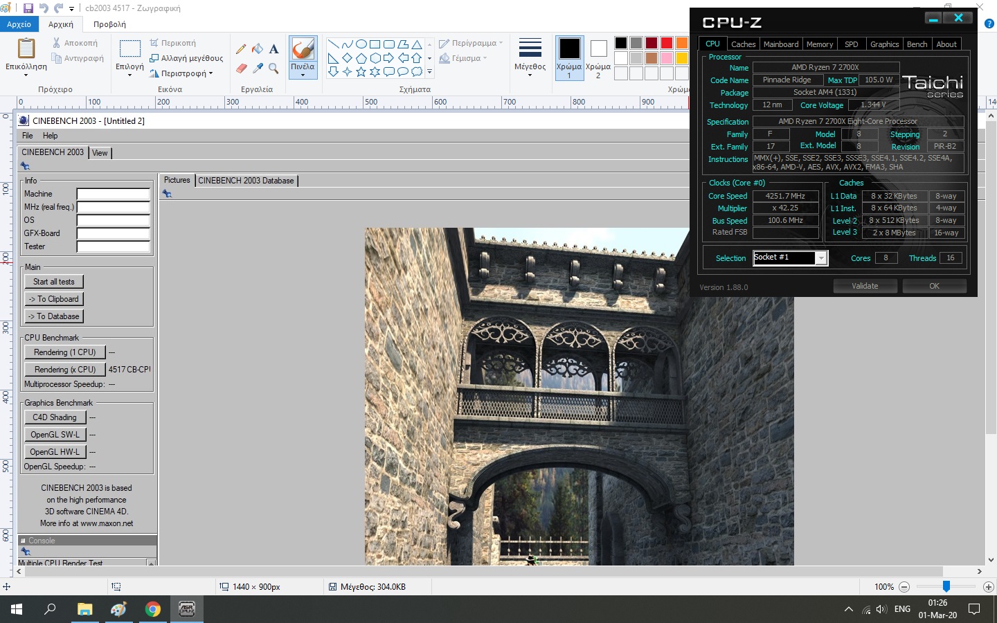This screenshot has height=623, width=997.
Task: Open the Graphics tab in CPU-Z
Action: pos(885,44)
